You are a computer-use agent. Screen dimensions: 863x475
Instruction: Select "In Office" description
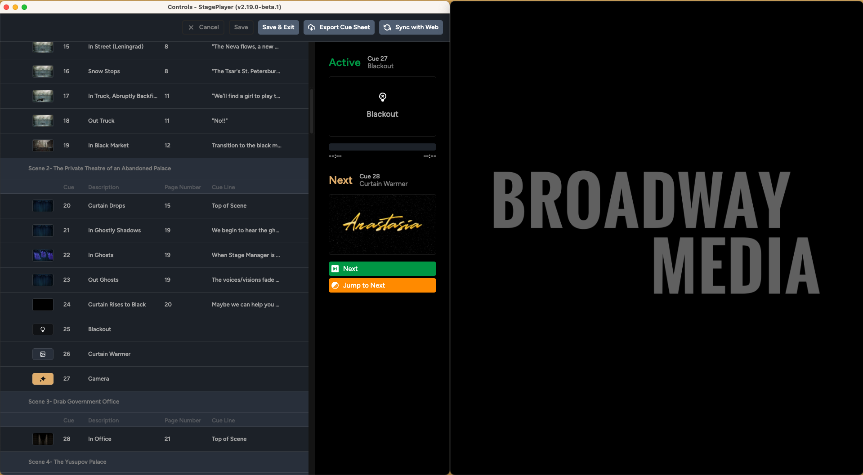pyautogui.click(x=99, y=439)
